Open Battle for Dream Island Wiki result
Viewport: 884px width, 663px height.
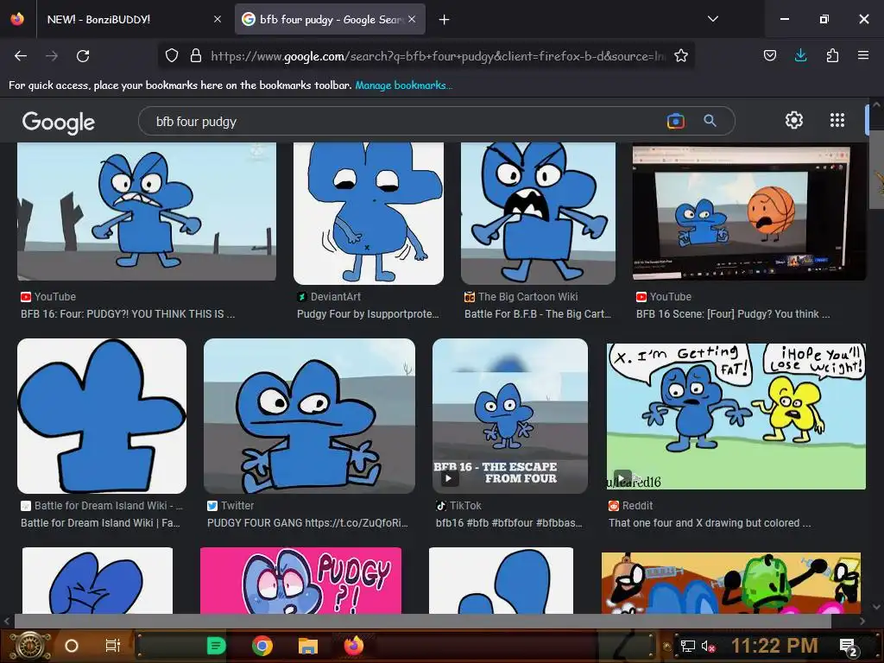[x=100, y=522]
